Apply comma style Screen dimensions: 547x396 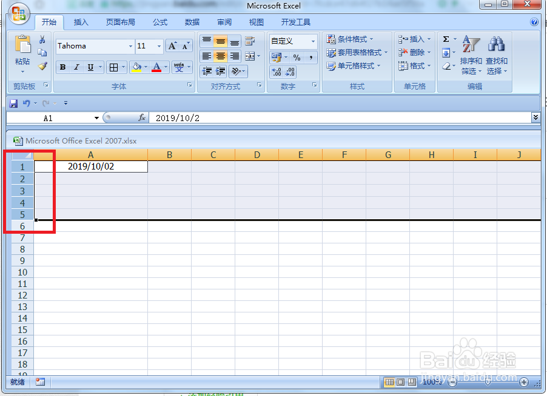pos(310,58)
